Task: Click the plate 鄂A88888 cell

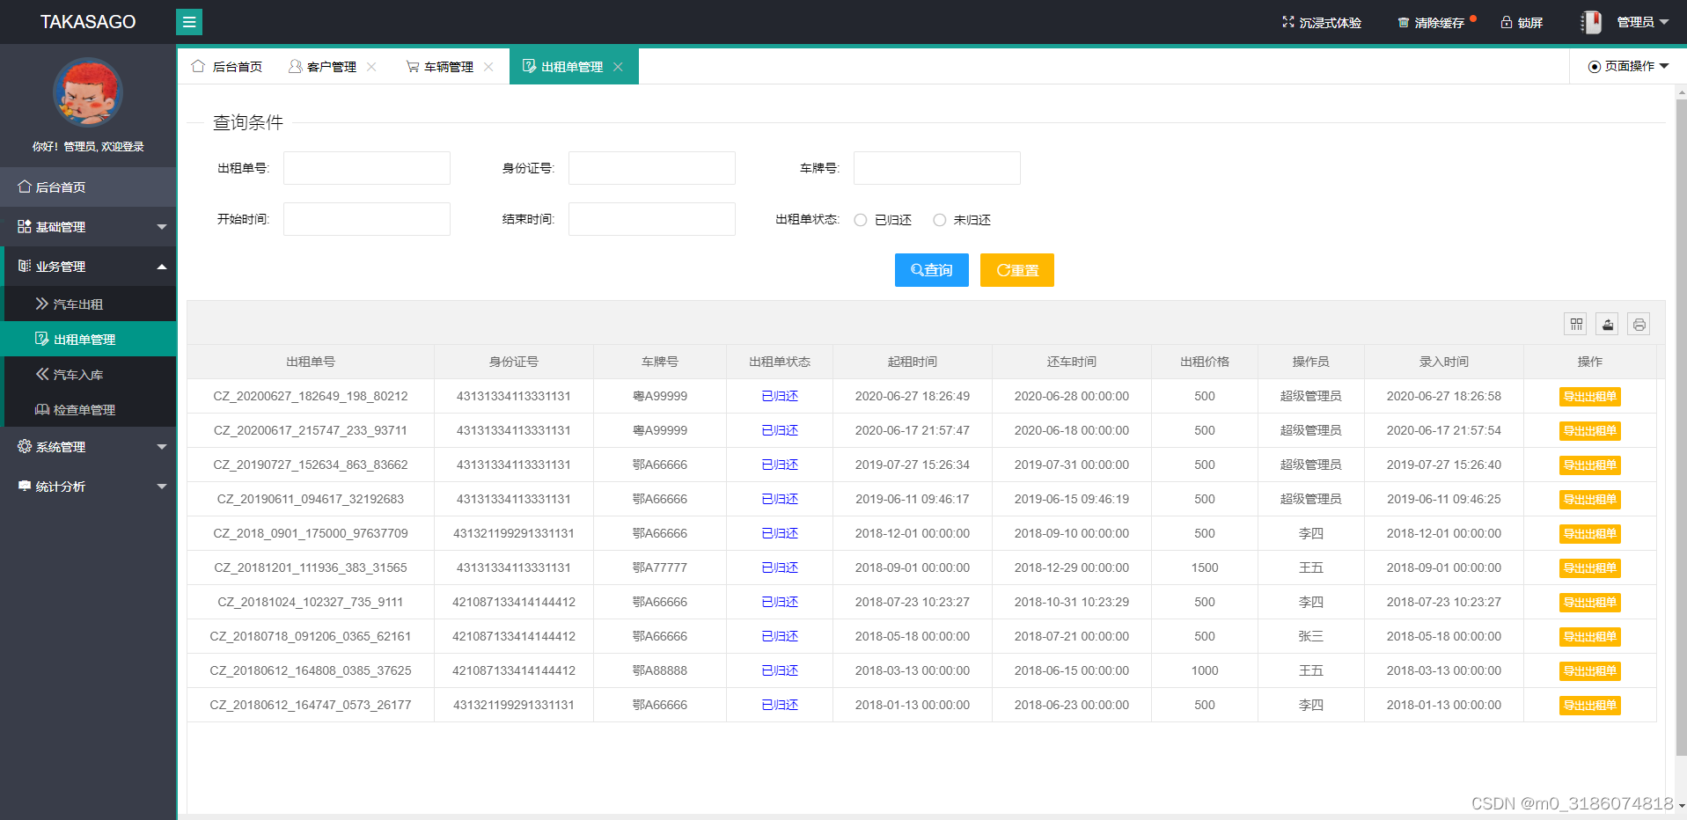Action: coord(660,670)
